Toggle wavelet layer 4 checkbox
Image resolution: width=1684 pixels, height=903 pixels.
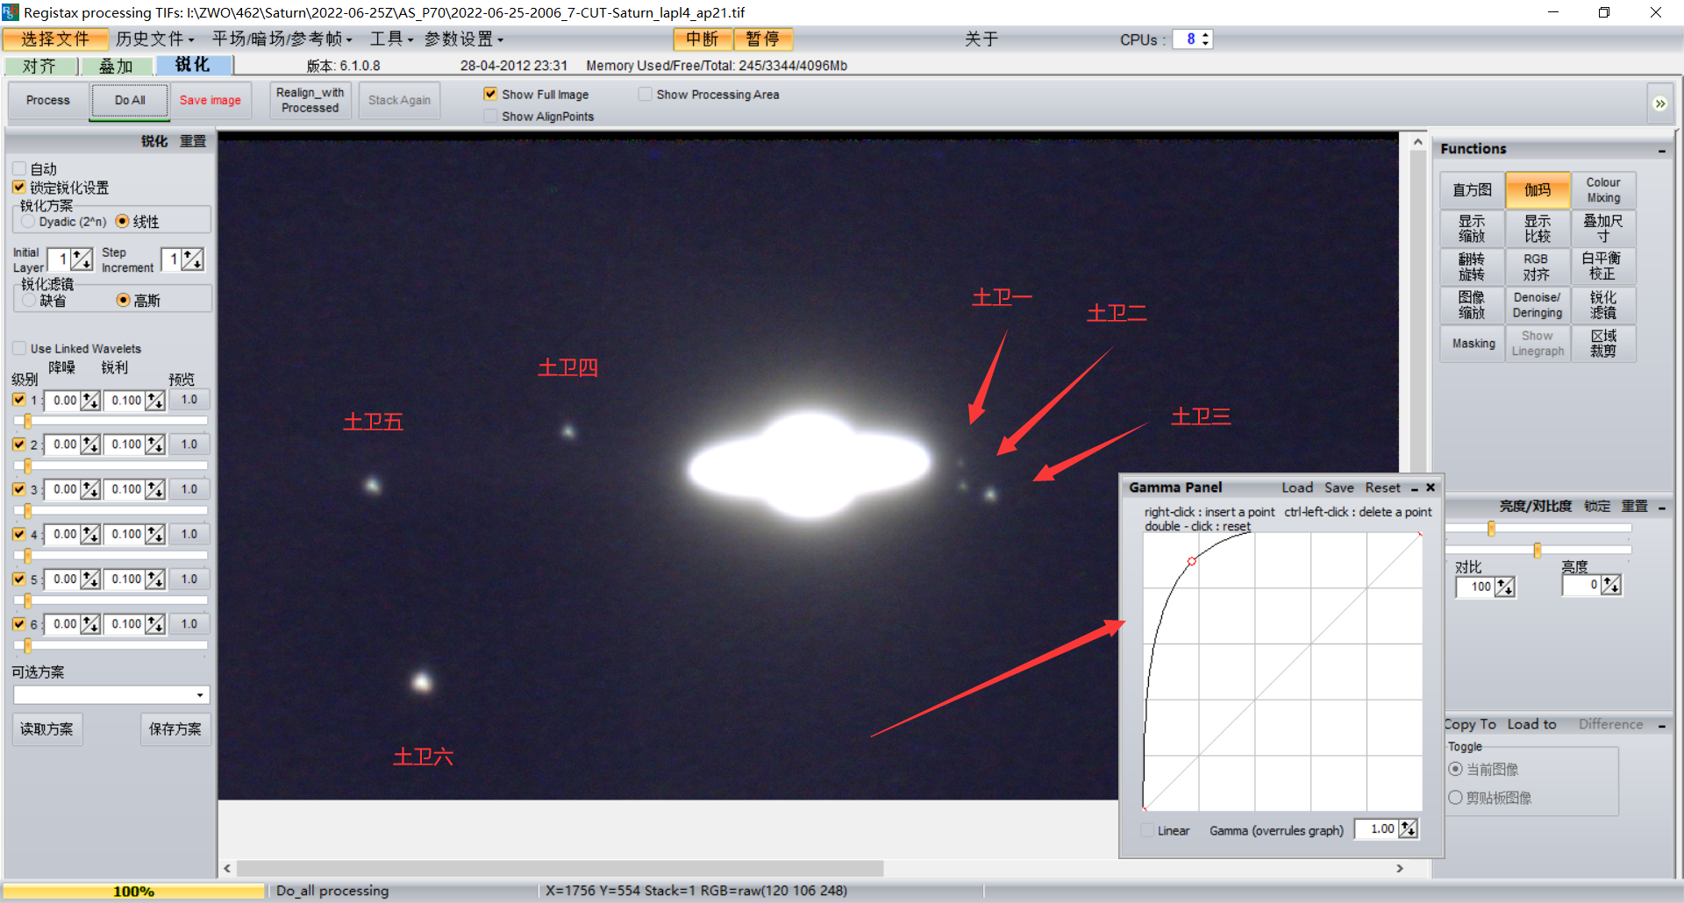click(19, 534)
